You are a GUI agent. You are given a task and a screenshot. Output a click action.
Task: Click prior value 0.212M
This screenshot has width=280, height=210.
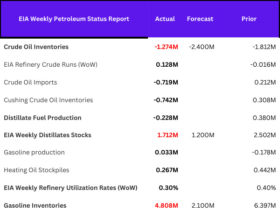[265, 82]
